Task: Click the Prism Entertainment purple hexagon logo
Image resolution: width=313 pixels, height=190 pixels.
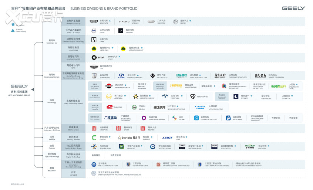Action: point(144,118)
